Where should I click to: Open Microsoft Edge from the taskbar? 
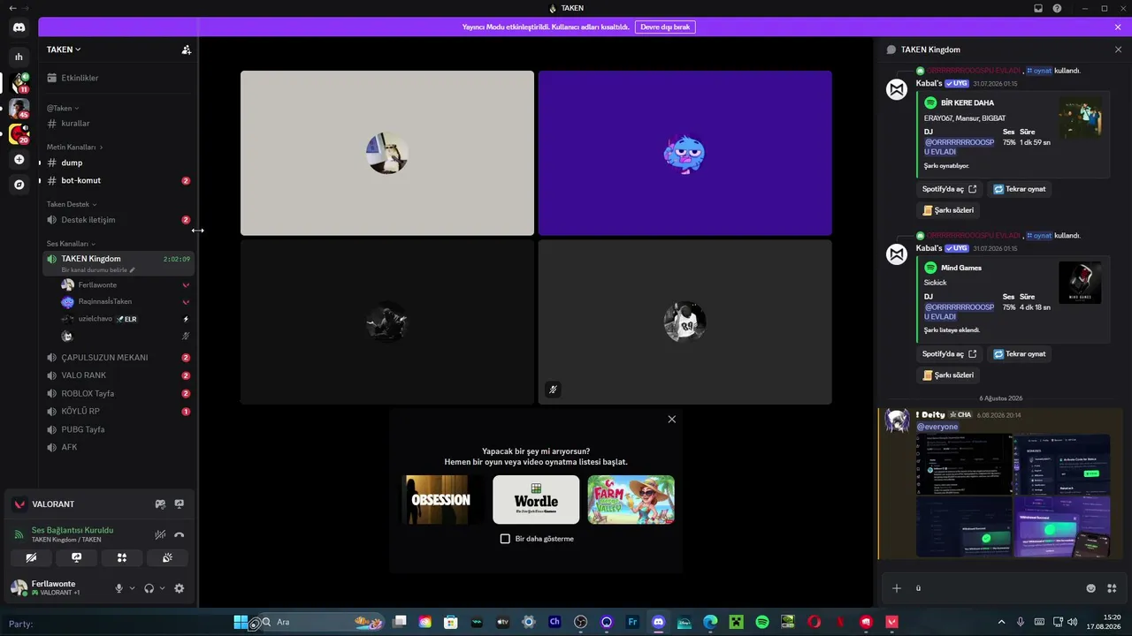(710, 622)
